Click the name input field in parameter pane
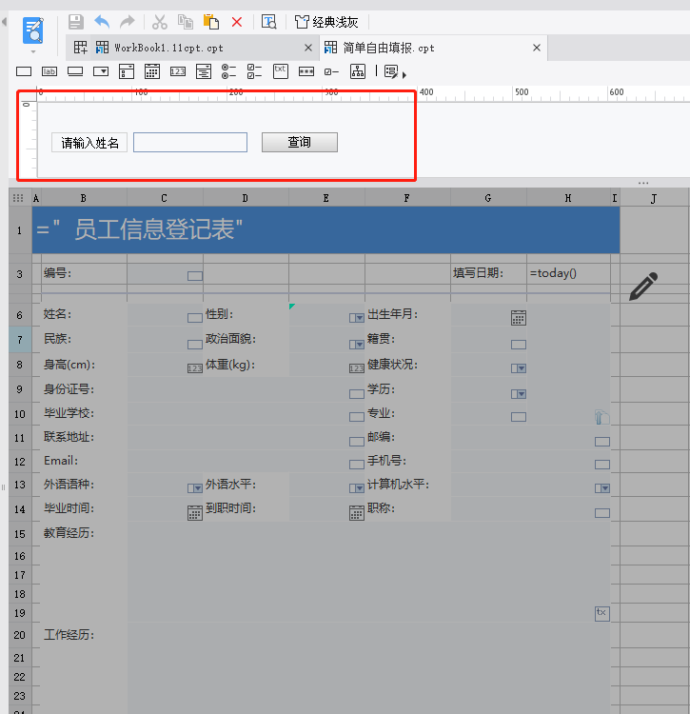 [x=190, y=143]
